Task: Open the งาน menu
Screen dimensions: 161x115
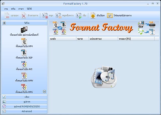Action: (6, 9)
